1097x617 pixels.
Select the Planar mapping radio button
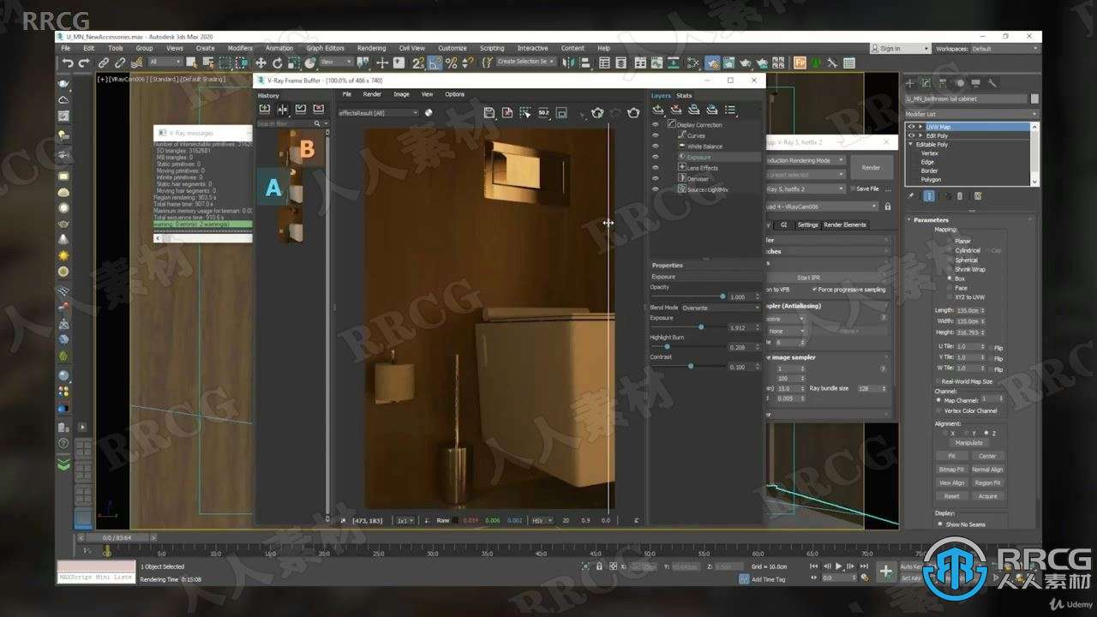pos(949,242)
